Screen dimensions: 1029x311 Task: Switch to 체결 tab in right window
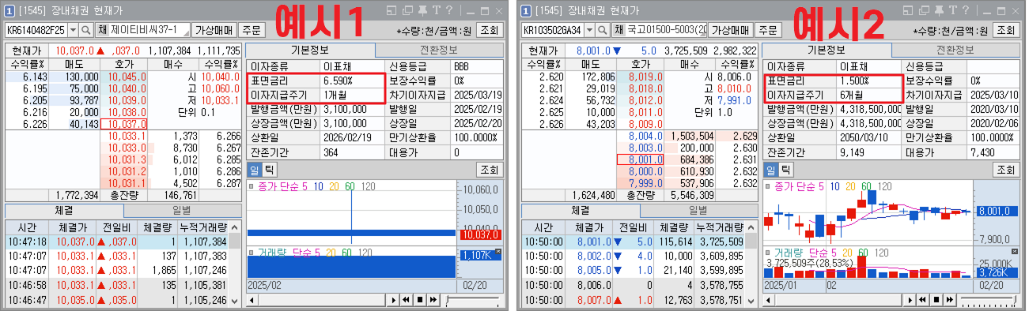(581, 210)
